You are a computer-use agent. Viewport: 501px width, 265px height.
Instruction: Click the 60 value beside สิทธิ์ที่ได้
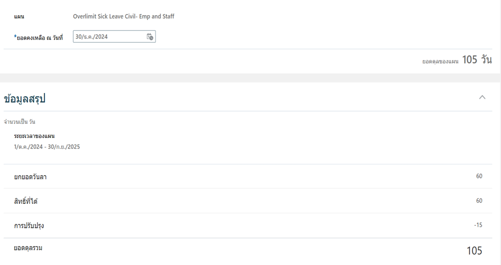point(479,201)
